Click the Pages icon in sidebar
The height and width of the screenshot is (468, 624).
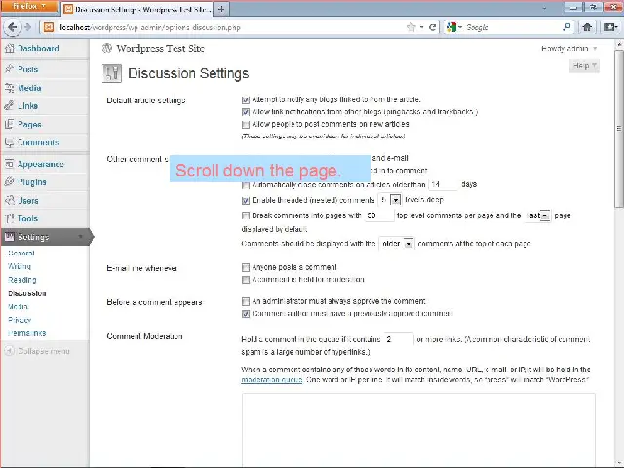[9, 124]
